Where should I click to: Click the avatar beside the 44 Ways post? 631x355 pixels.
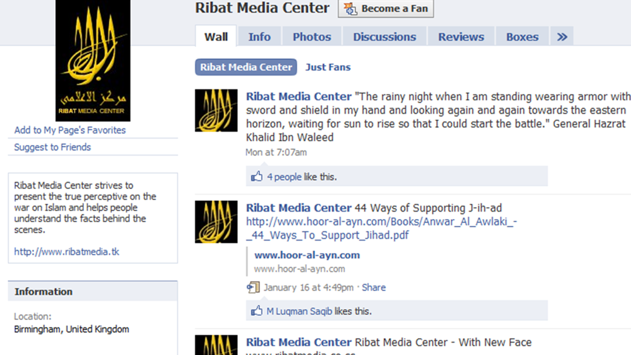(216, 222)
